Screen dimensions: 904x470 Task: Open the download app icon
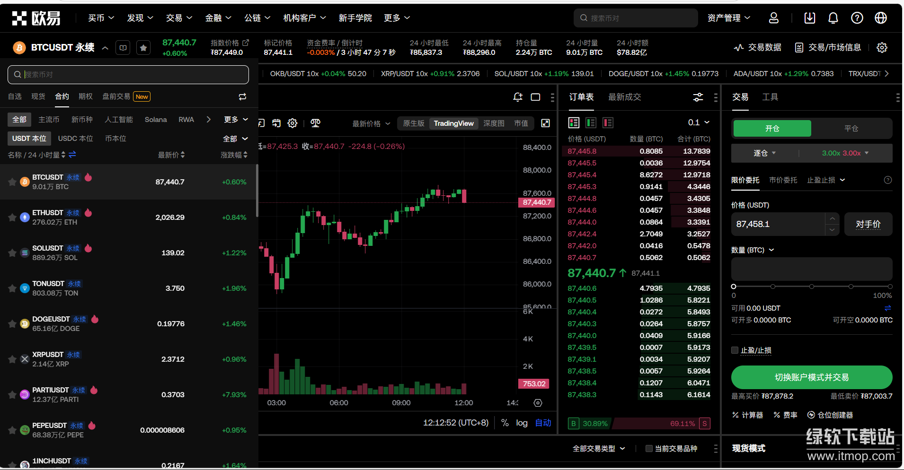[x=810, y=18]
